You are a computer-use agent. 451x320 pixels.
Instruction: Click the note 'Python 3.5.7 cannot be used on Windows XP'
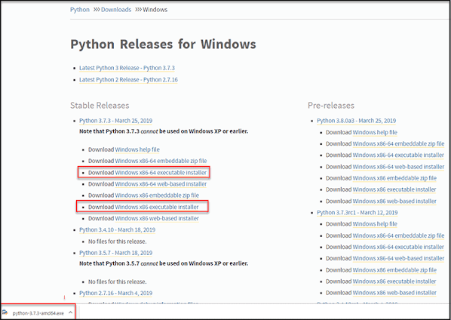pyautogui.click(x=164, y=263)
